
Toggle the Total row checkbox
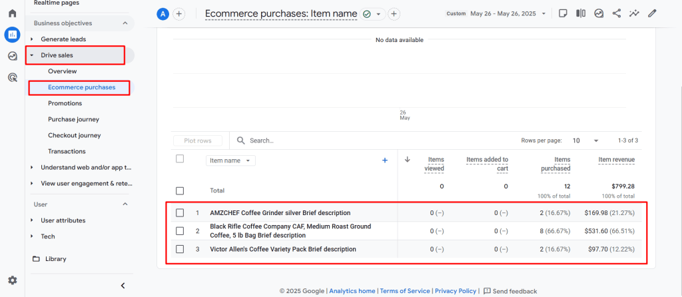[x=180, y=190]
